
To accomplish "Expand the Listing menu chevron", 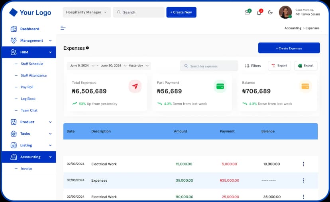I will [50, 145].
